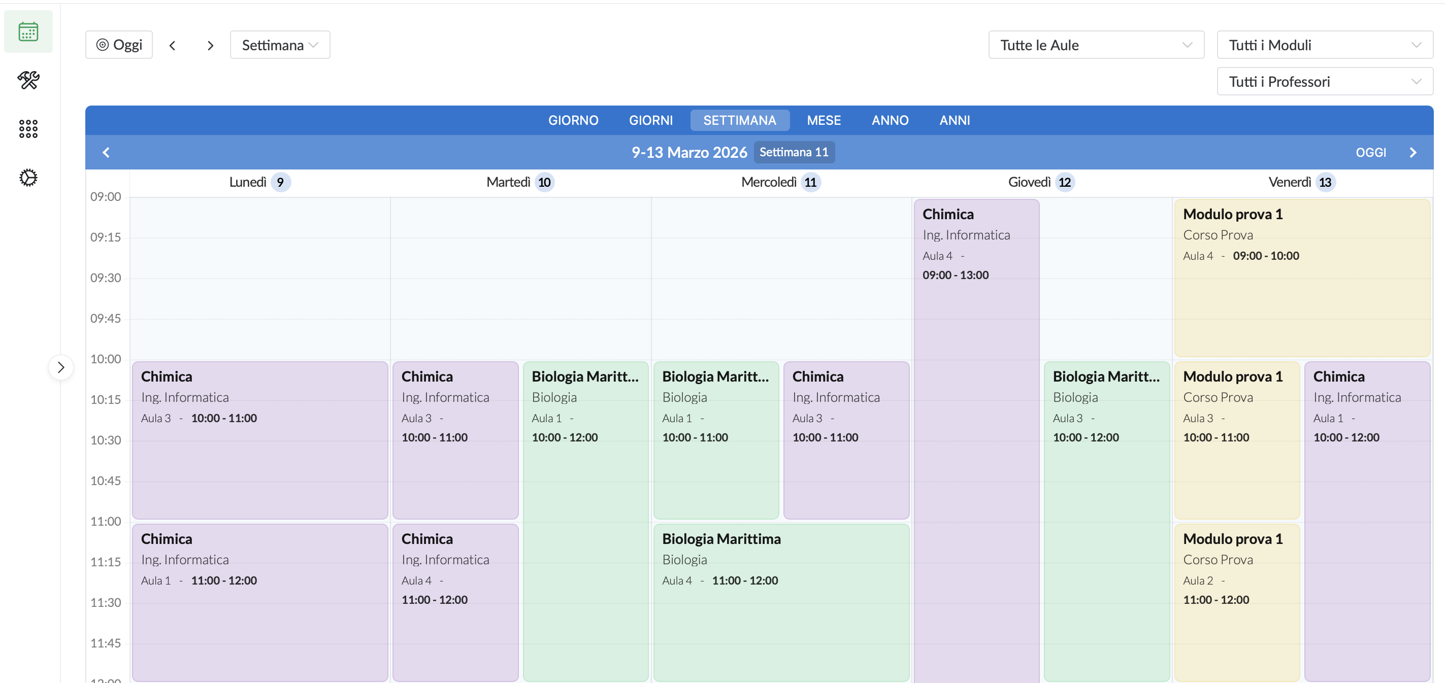Open Thursday Biologia Marittima event in Aula 3

(1107, 522)
